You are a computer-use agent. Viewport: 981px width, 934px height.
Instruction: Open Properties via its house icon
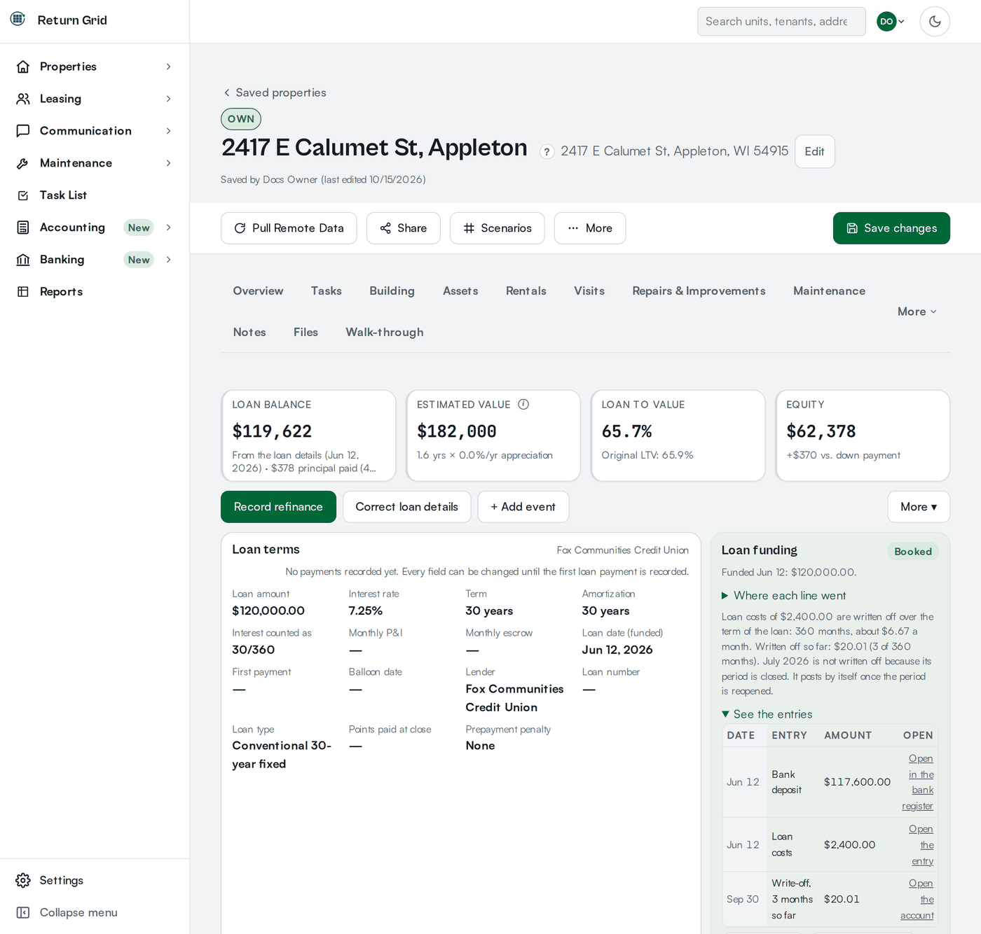point(23,67)
